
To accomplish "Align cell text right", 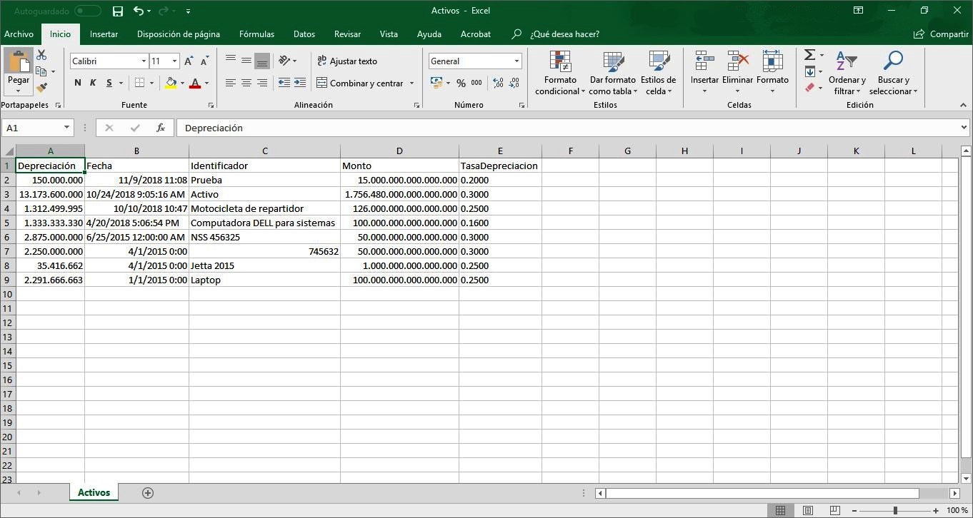I will (x=262, y=83).
